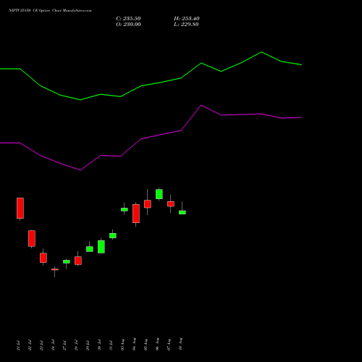Click the red candle above 23 Jul

point(43,258)
